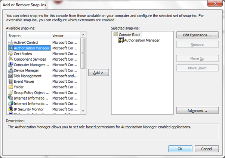Select Certificates in the snap-in list
The height and width of the screenshot is (158, 225).
23,54
